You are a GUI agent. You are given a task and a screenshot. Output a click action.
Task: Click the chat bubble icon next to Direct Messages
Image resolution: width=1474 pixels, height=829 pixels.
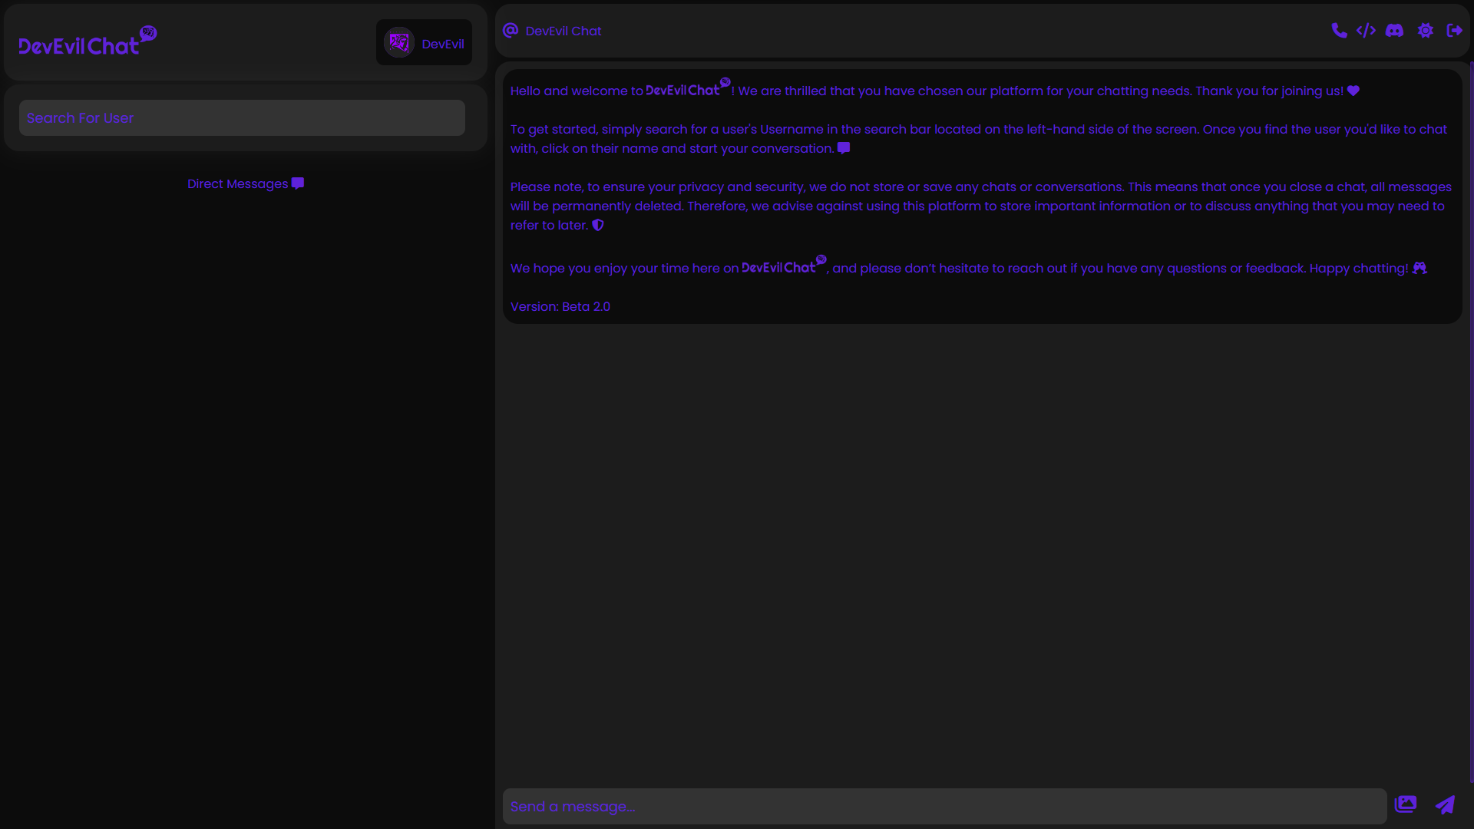coord(296,183)
